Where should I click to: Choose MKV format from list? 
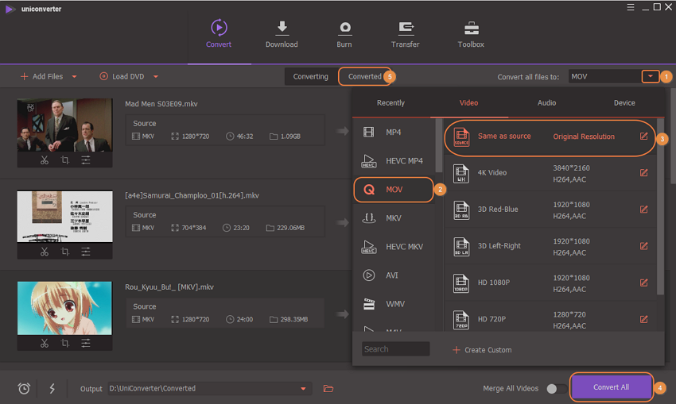point(394,218)
